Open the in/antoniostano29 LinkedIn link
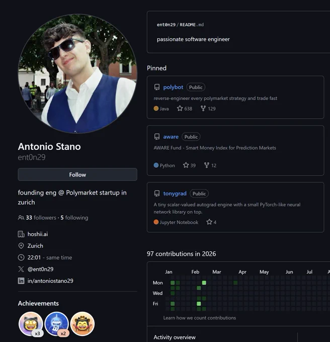Image resolution: width=330 pixels, height=342 pixels. [x=50, y=281]
